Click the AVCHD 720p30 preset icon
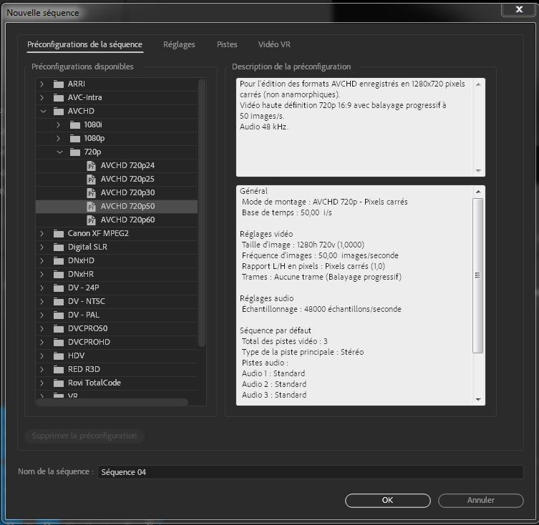This screenshot has width=539, height=525. click(x=91, y=192)
